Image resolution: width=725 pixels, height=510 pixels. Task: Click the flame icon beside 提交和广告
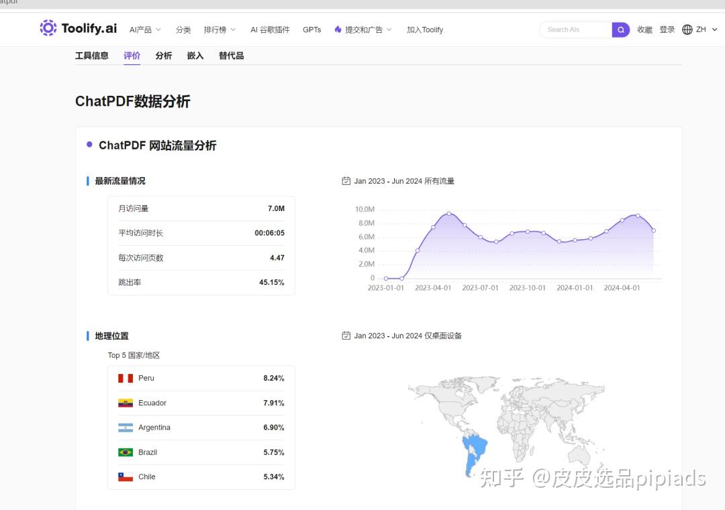(338, 29)
